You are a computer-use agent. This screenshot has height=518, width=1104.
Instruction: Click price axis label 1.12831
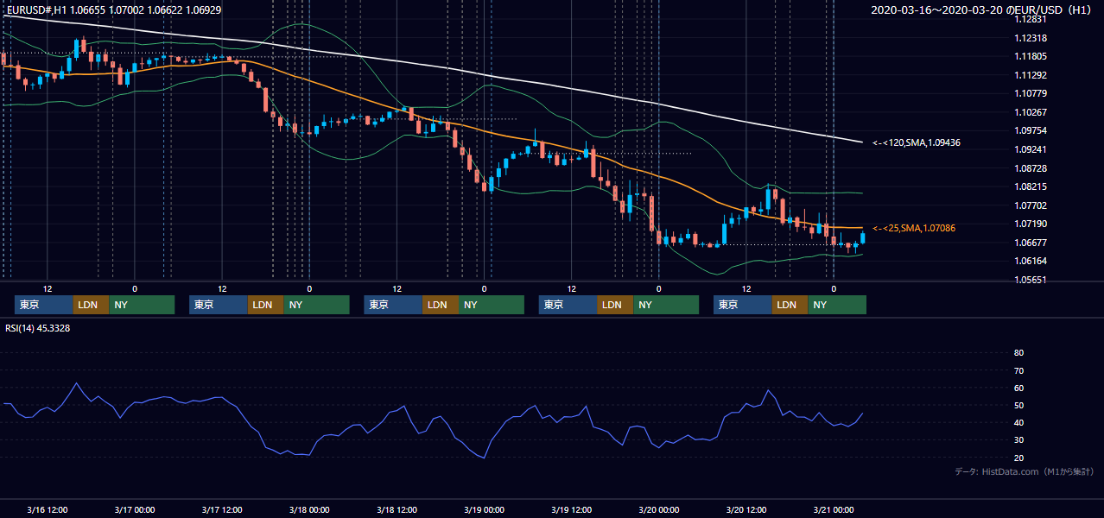point(1031,20)
